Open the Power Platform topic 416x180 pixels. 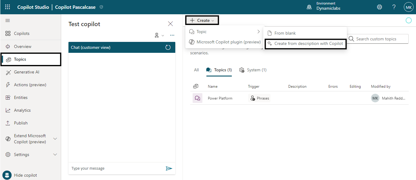(220, 98)
